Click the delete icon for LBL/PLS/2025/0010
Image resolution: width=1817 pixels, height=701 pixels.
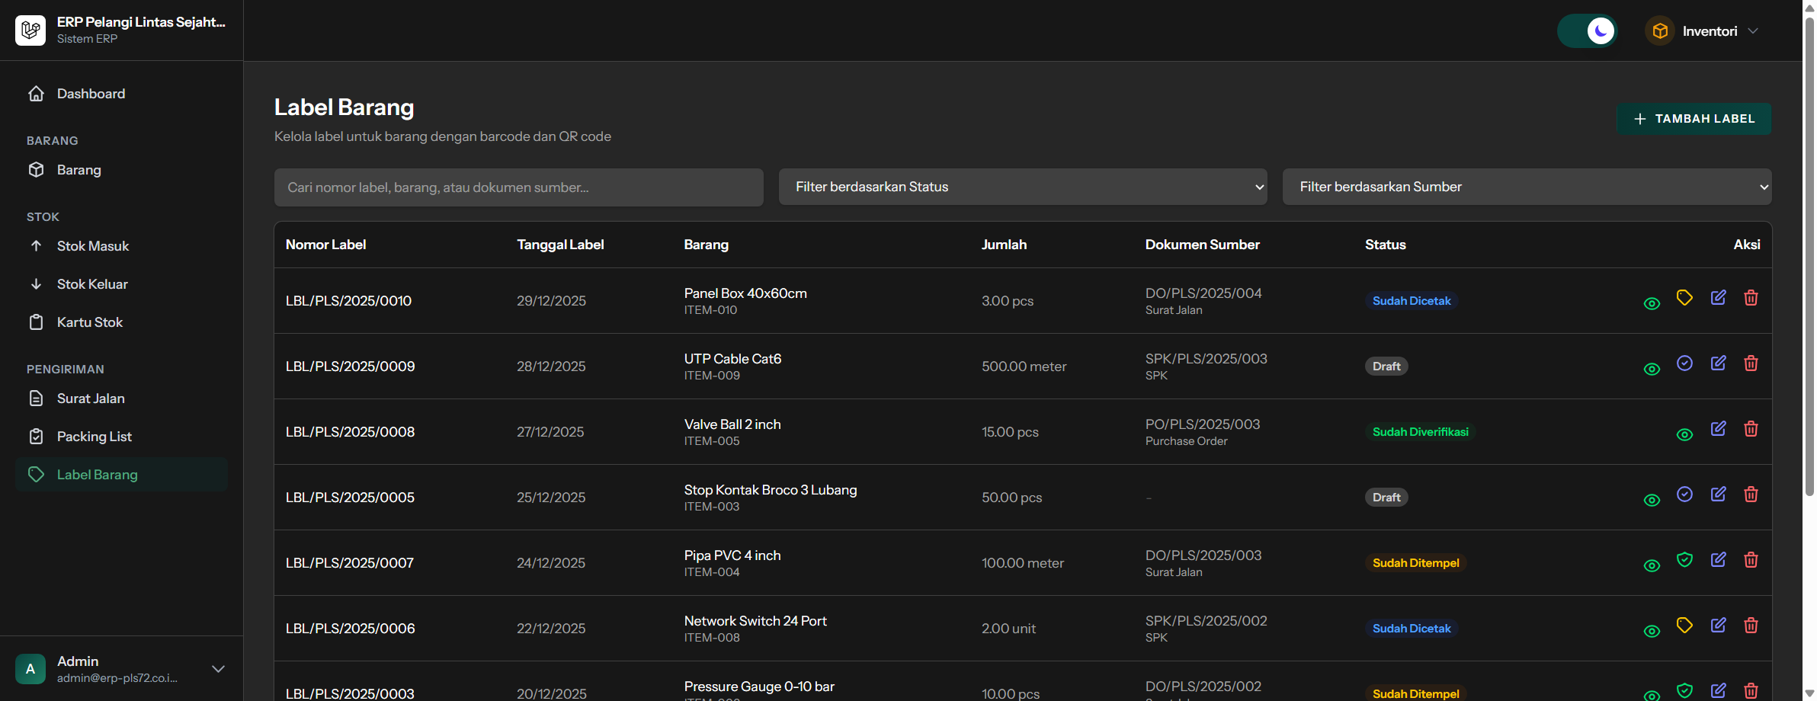pyautogui.click(x=1751, y=298)
